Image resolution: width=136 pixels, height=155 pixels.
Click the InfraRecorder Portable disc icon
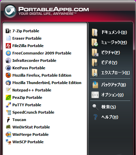pos(8,61)
